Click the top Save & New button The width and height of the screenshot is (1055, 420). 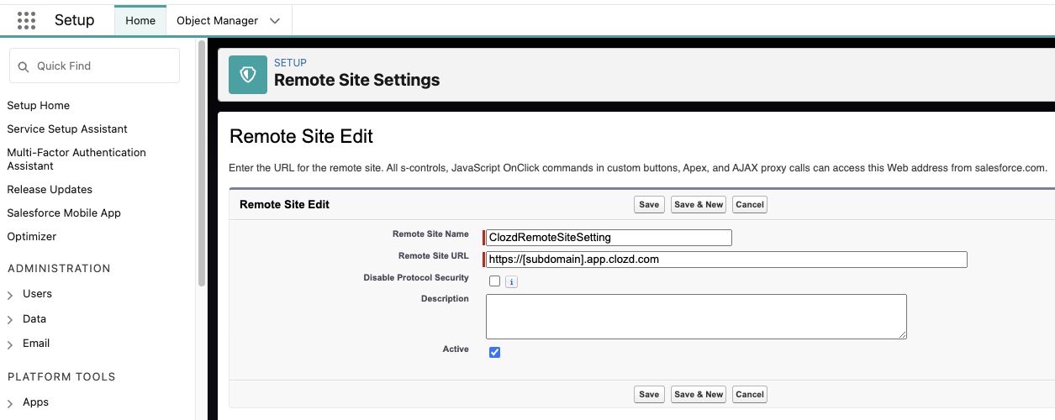click(699, 205)
